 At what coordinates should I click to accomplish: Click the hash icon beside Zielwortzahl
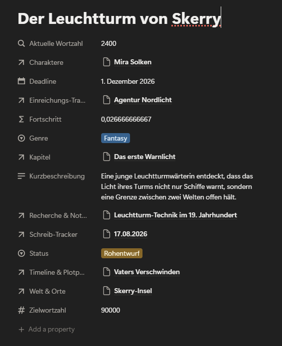pos(21,310)
